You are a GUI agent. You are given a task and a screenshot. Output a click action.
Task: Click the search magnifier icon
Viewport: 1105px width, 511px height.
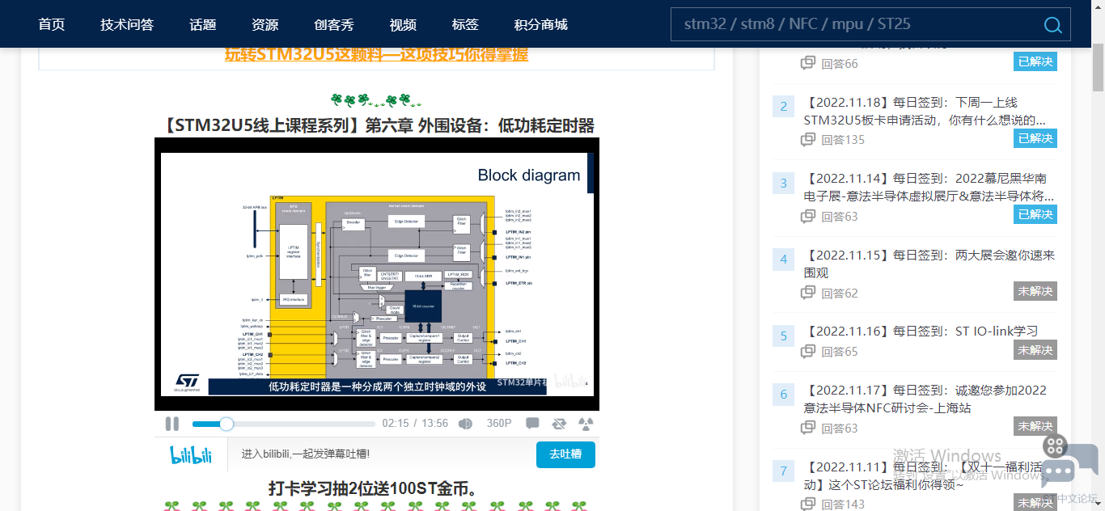tap(1052, 24)
